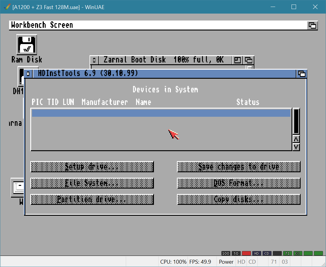Click the green 71 floppy LED
The width and height of the screenshot is (326, 267).
coord(287,253)
